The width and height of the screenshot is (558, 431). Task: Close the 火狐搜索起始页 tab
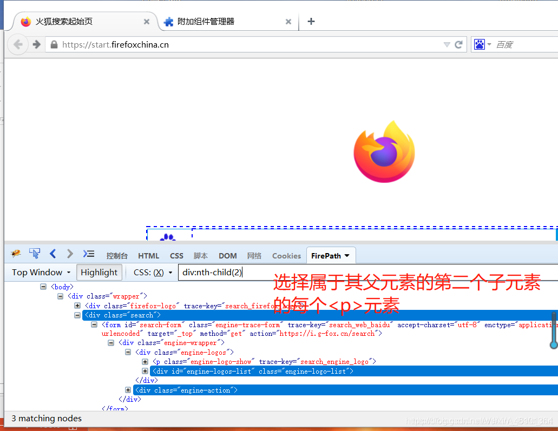click(x=146, y=22)
